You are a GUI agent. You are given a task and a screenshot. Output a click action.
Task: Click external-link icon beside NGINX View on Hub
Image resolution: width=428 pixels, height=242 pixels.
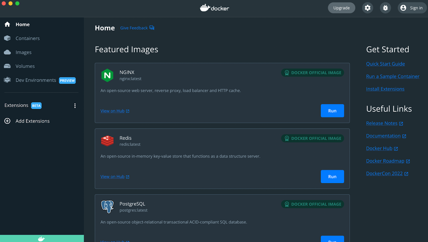tap(128, 111)
